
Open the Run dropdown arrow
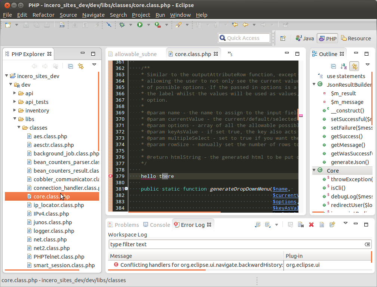point(148,25)
